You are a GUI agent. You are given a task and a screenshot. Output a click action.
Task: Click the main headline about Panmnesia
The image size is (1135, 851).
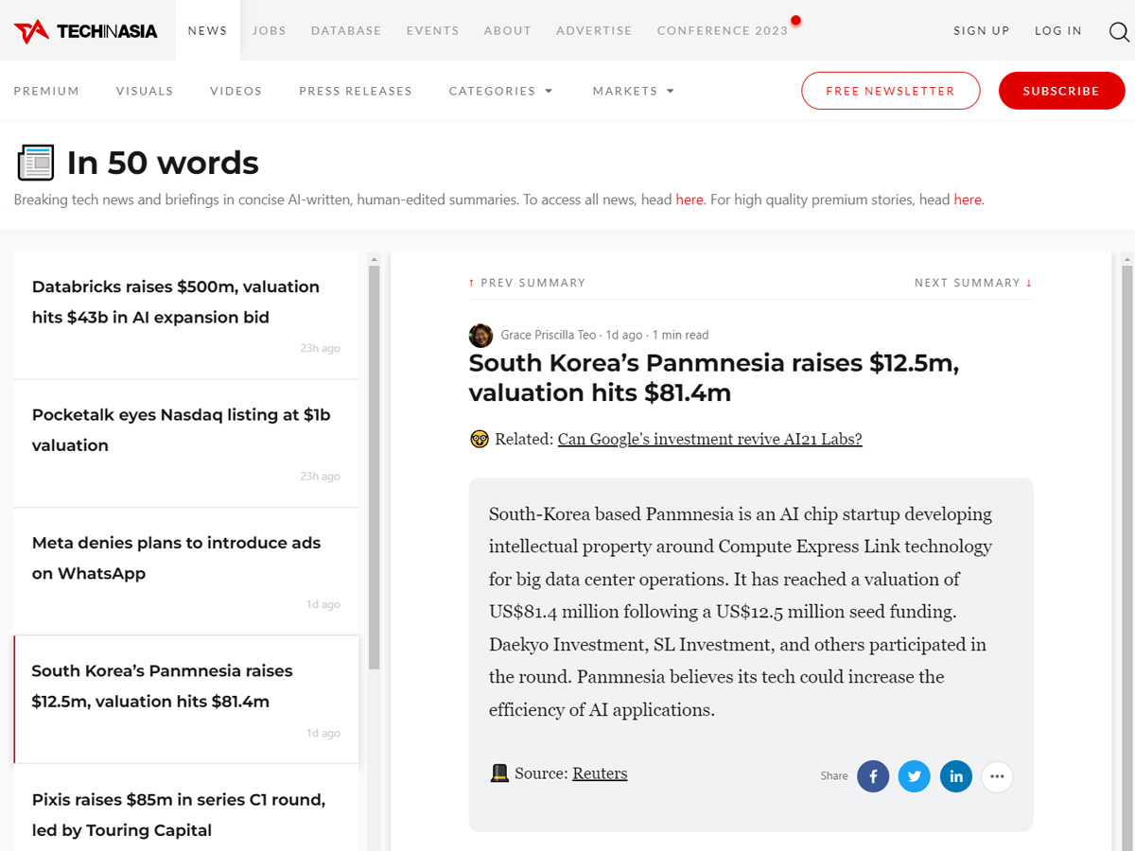(x=714, y=377)
